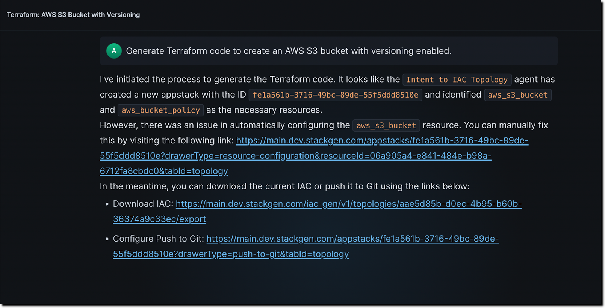The image size is (605, 308).
Task: Click the aws_bucket_policy code chip
Action: click(160, 110)
